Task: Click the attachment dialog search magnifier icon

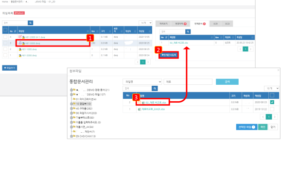Action: coord(155,88)
